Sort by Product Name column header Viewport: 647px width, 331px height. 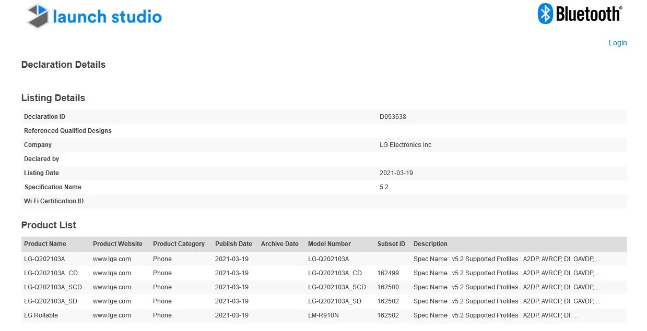pyautogui.click(x=45, y=244)
